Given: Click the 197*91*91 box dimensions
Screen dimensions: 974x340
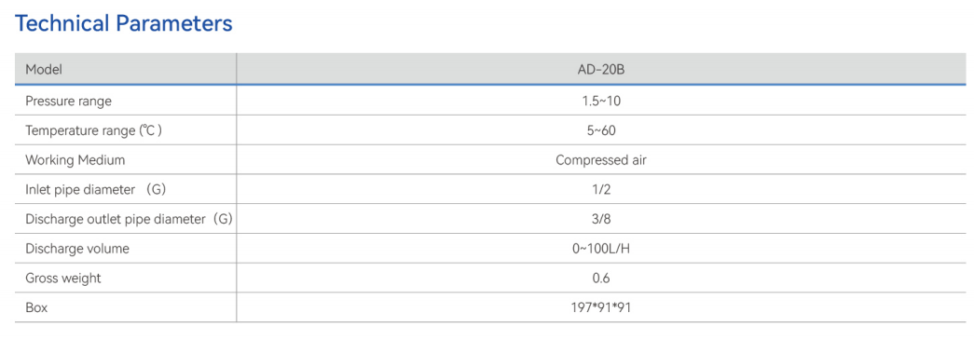Looking at the screenshot, I should click(600, 307).
